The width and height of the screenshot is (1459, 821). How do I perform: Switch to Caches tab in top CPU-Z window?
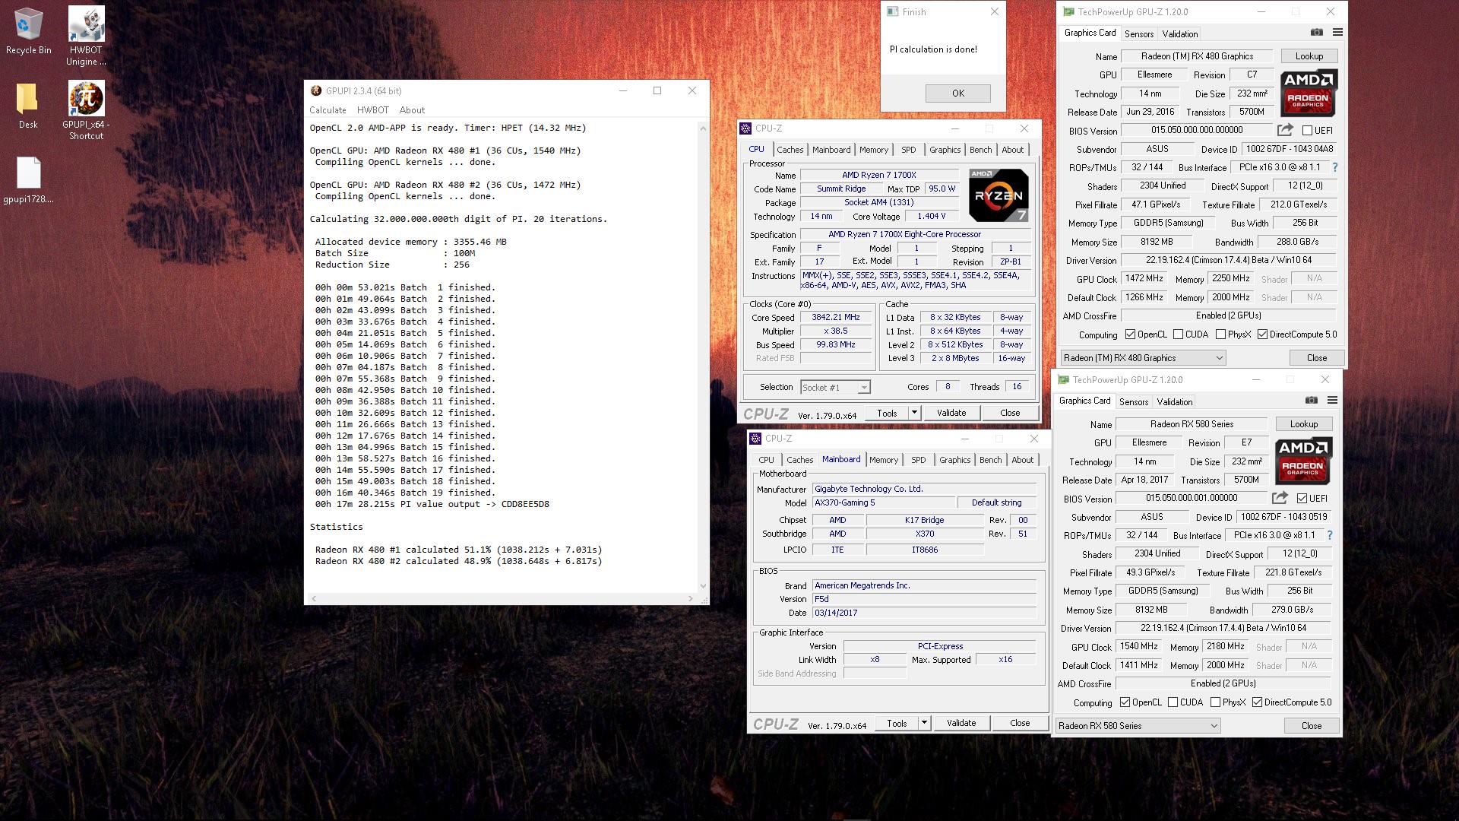pos(790,150)
